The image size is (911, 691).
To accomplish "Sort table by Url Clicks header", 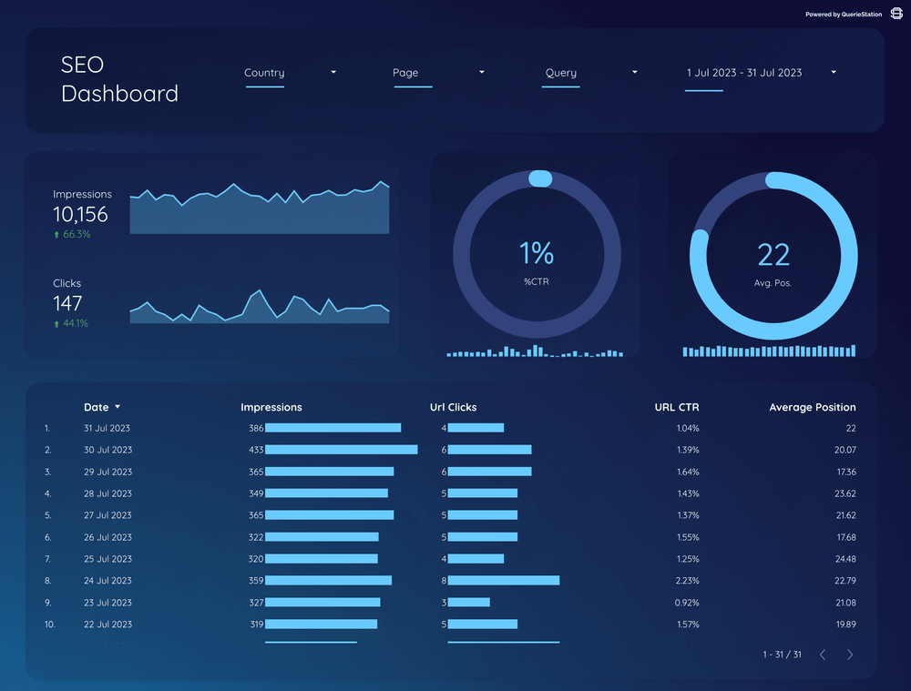I will 453,408.
